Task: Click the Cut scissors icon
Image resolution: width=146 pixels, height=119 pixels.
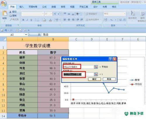Action: pyautogui.click(x=11, y=12)
